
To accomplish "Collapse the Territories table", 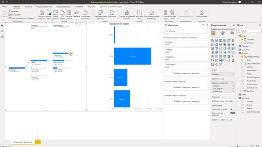I will click(238, 98).
